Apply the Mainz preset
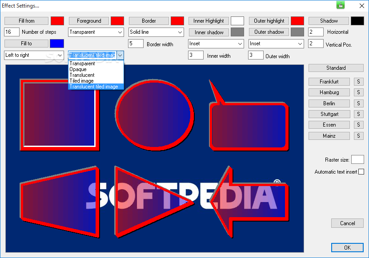This screenshot has height=258, width=369. coord(329,136)
